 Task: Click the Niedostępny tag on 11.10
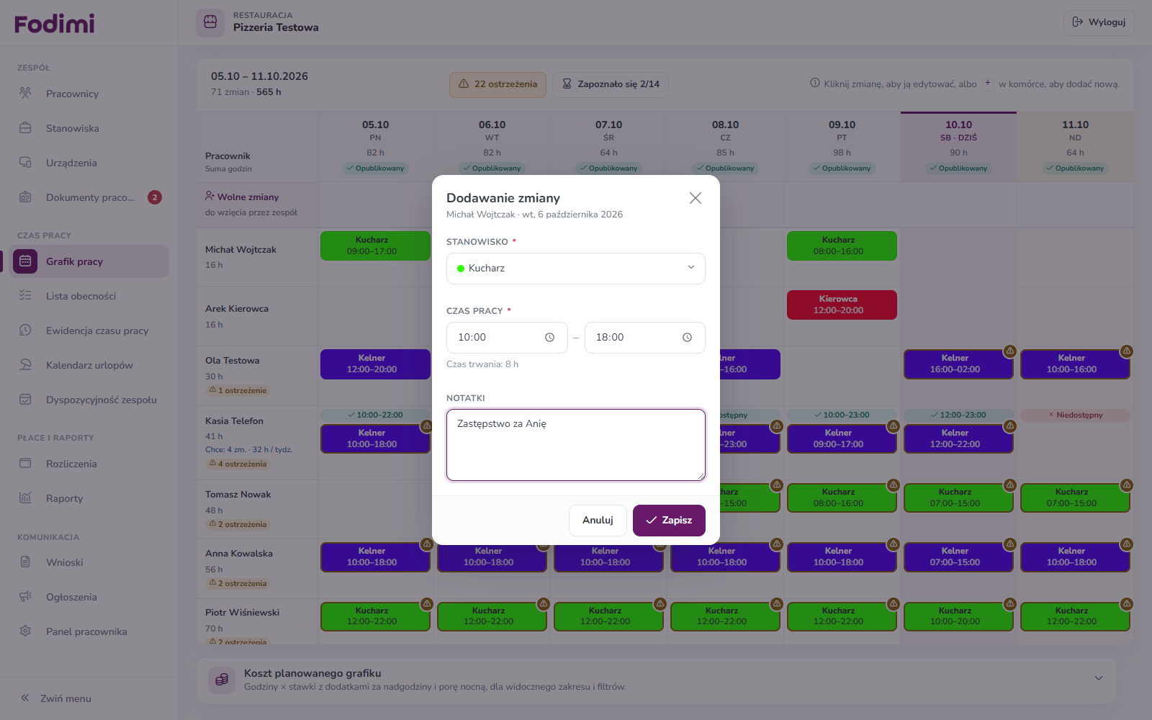(x=1075, y=415)
